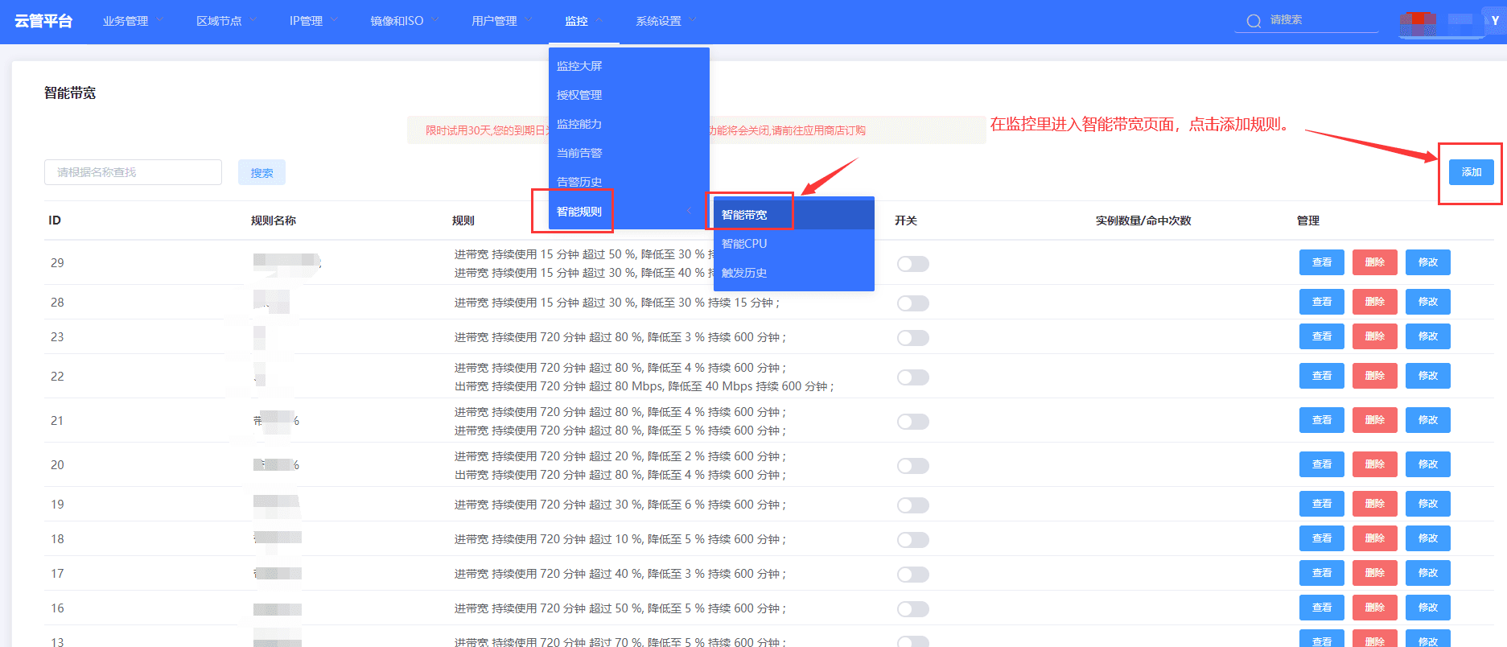
Task: Click the 管理 column header
Action: [1308, 220]
